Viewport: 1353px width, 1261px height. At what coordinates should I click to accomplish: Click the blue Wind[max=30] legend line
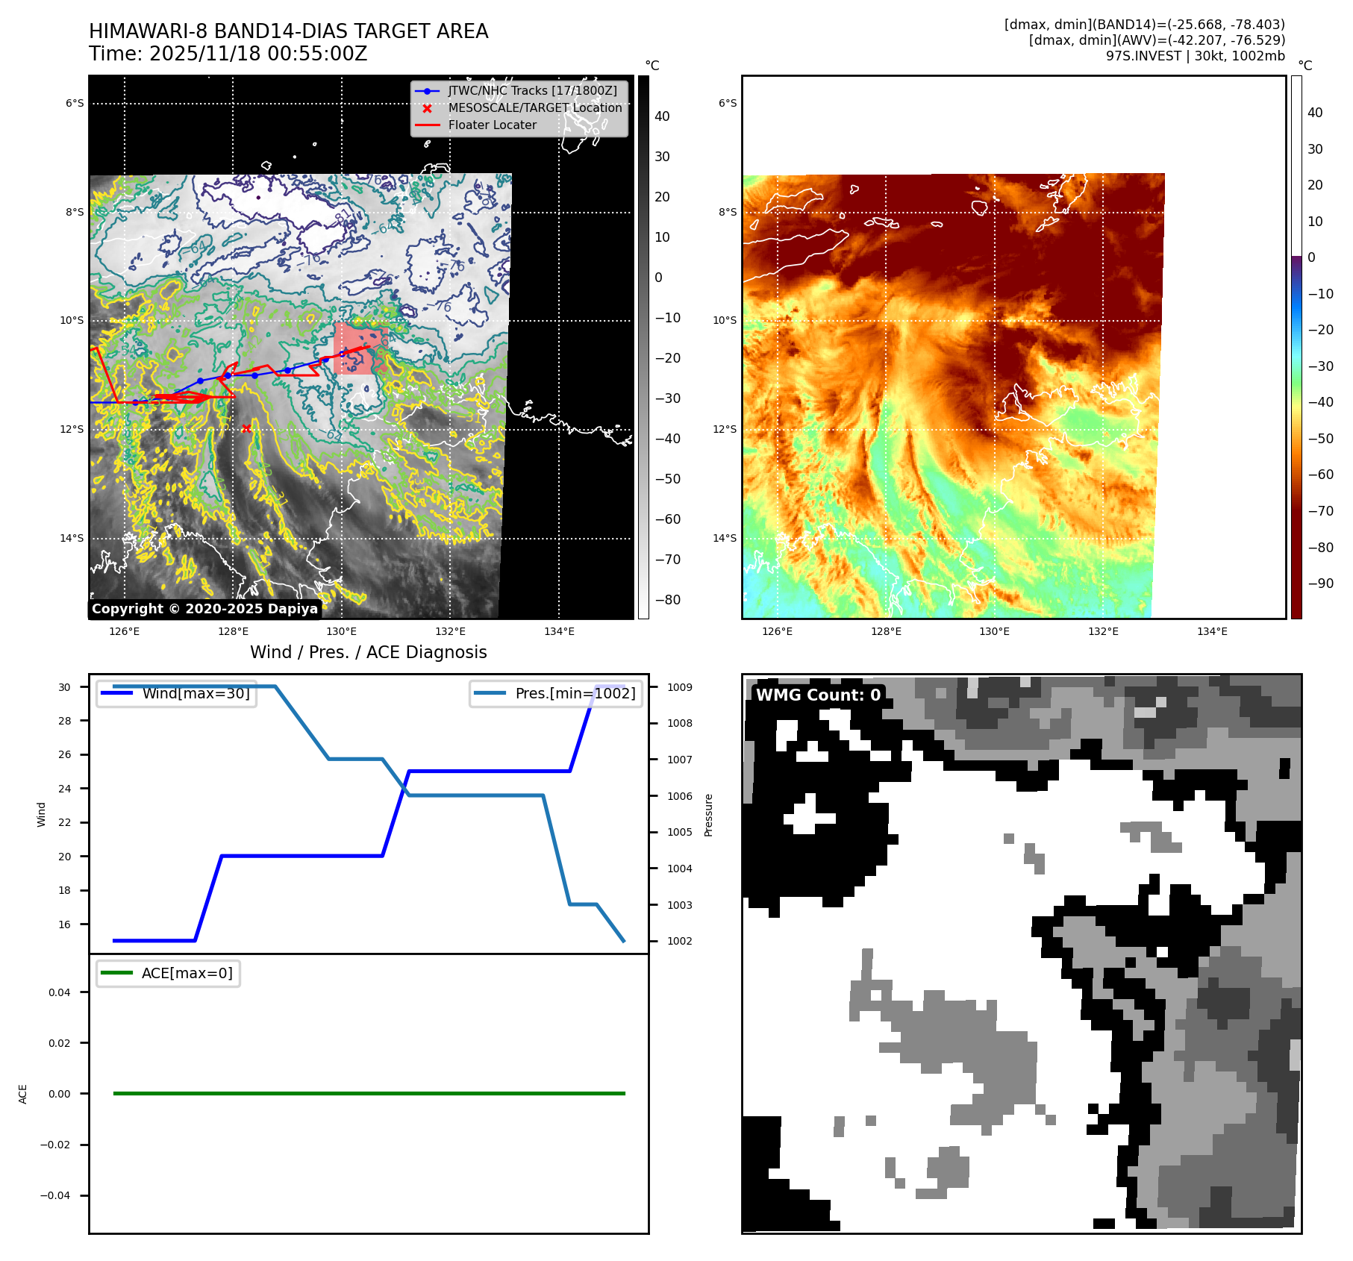pos(117,693)
